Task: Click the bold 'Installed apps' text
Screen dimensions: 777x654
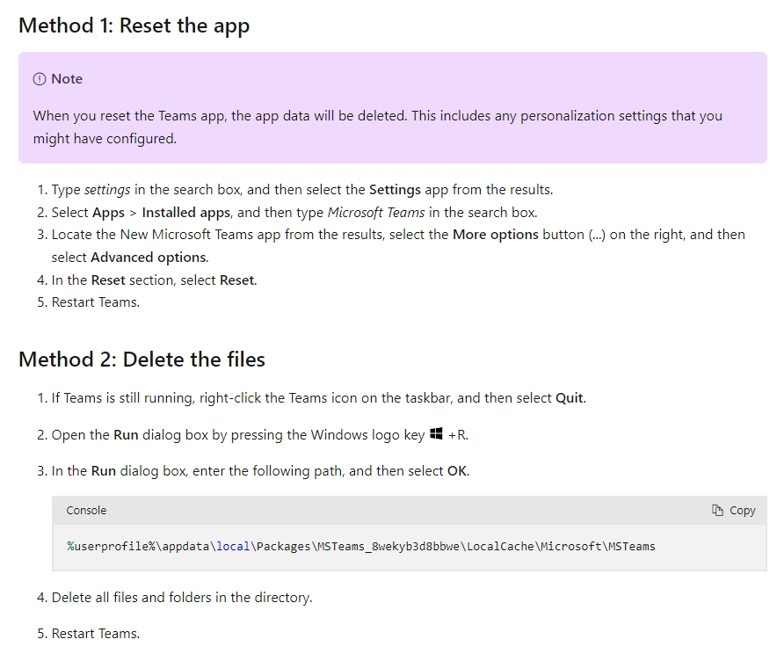Action: pos(185,213)
